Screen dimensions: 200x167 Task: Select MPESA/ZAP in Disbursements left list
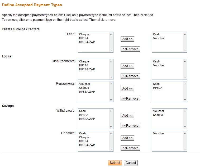coord(87,69)
